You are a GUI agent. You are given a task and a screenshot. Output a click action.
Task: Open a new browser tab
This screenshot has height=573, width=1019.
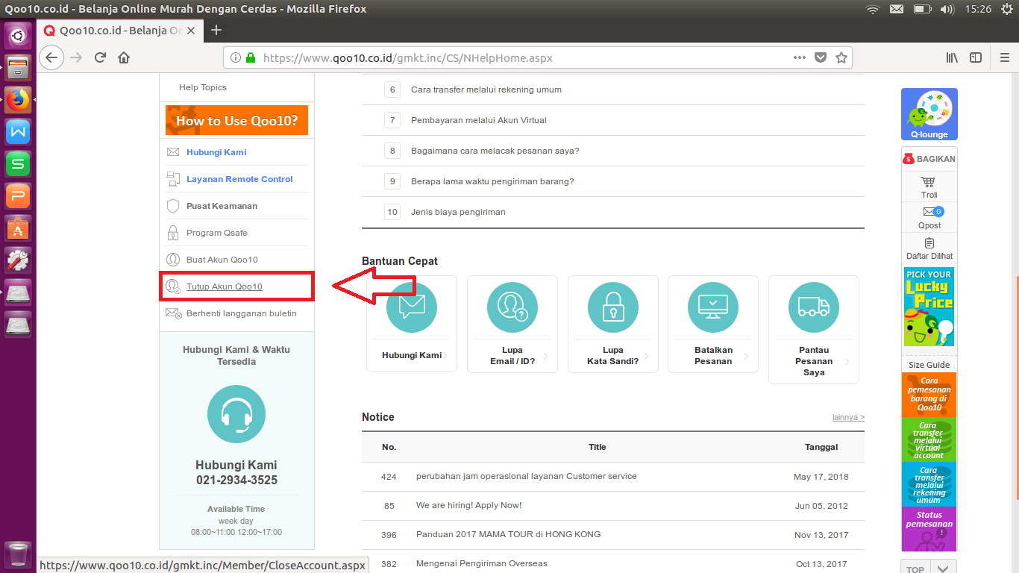coord(216,30)
